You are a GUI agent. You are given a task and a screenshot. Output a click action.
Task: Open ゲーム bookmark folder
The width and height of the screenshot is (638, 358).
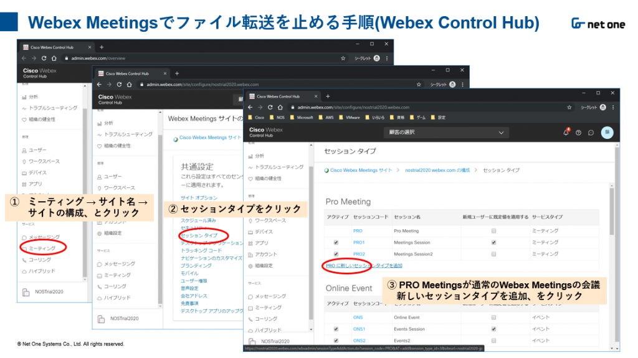tap(417, 118)
